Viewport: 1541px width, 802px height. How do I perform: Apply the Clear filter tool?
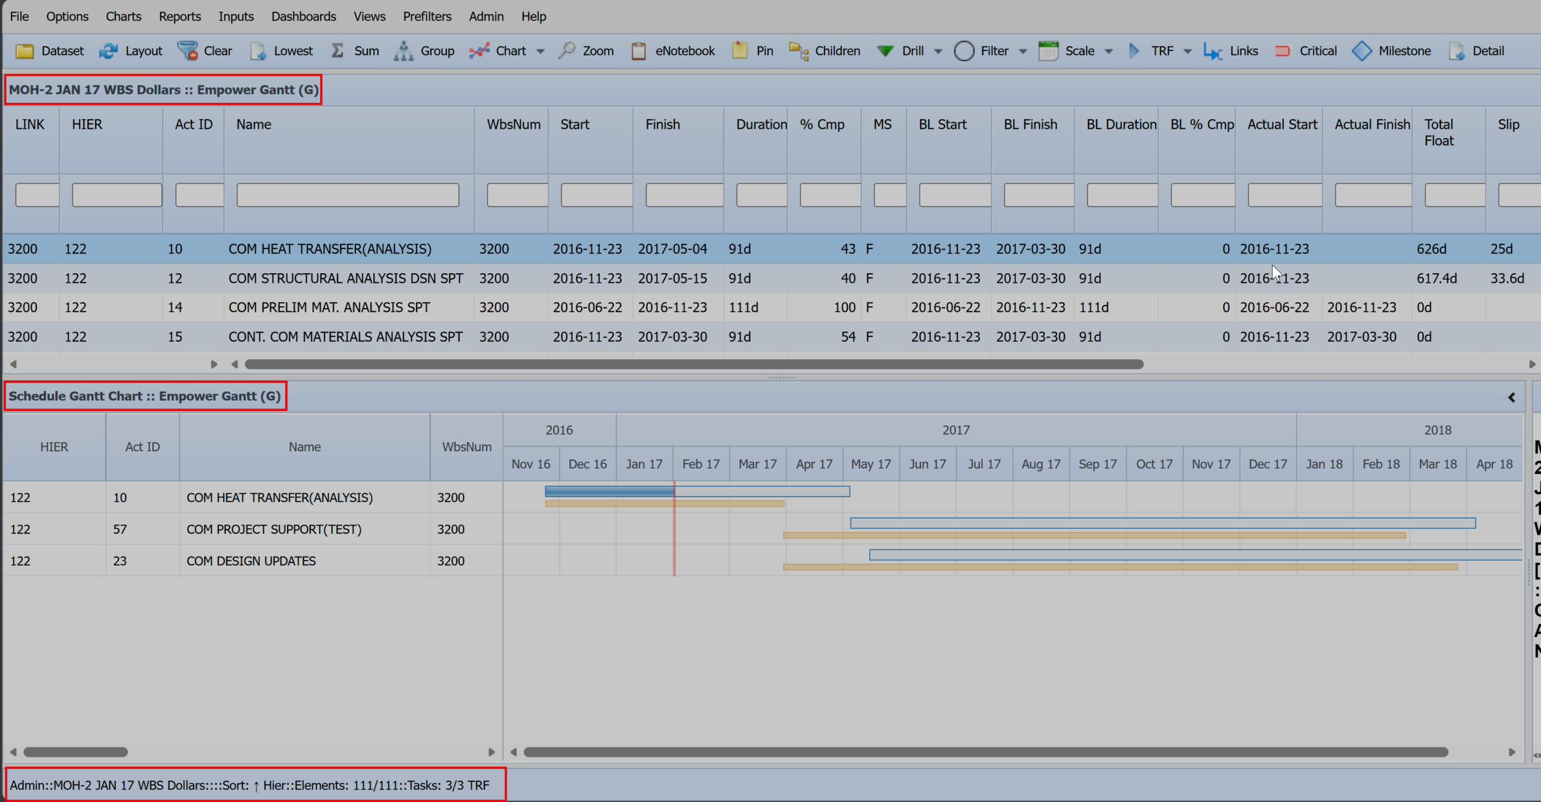coord(205,51)
